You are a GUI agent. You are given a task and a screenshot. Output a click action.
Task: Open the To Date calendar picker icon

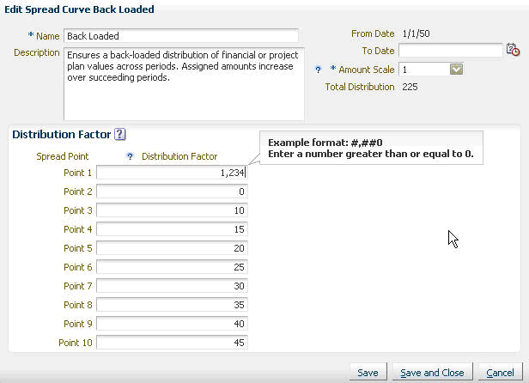pos(513,51)
